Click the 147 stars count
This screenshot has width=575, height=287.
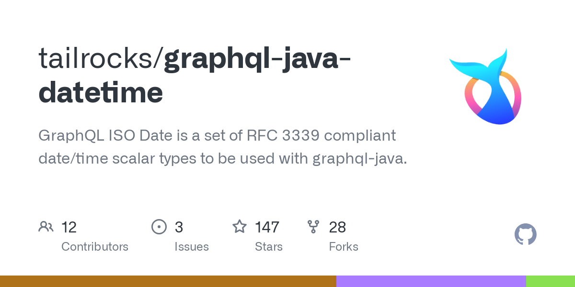[267, 227]
